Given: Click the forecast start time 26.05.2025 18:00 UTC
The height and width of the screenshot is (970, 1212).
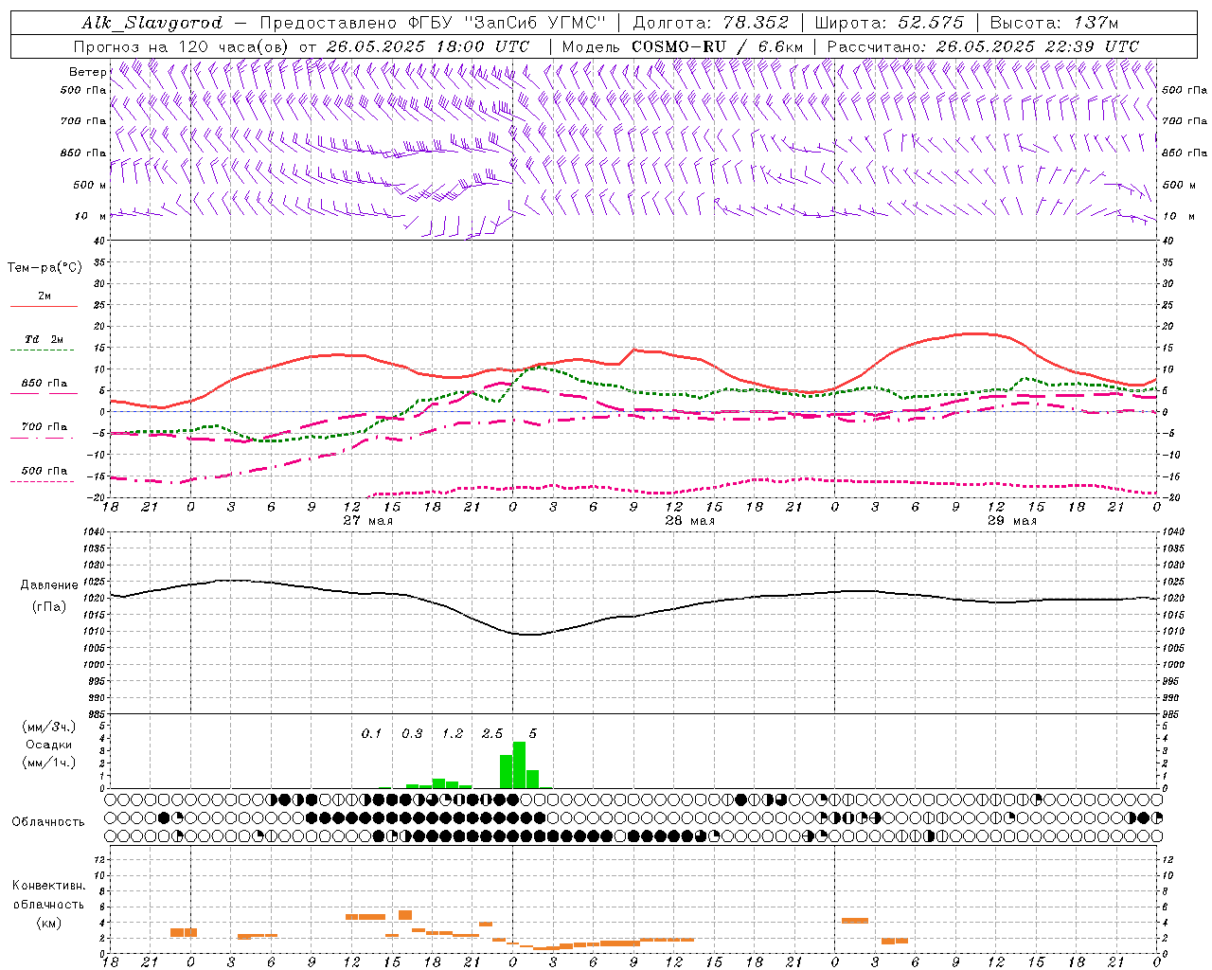Looking at the screenshot, I should [x=428, y=46].
